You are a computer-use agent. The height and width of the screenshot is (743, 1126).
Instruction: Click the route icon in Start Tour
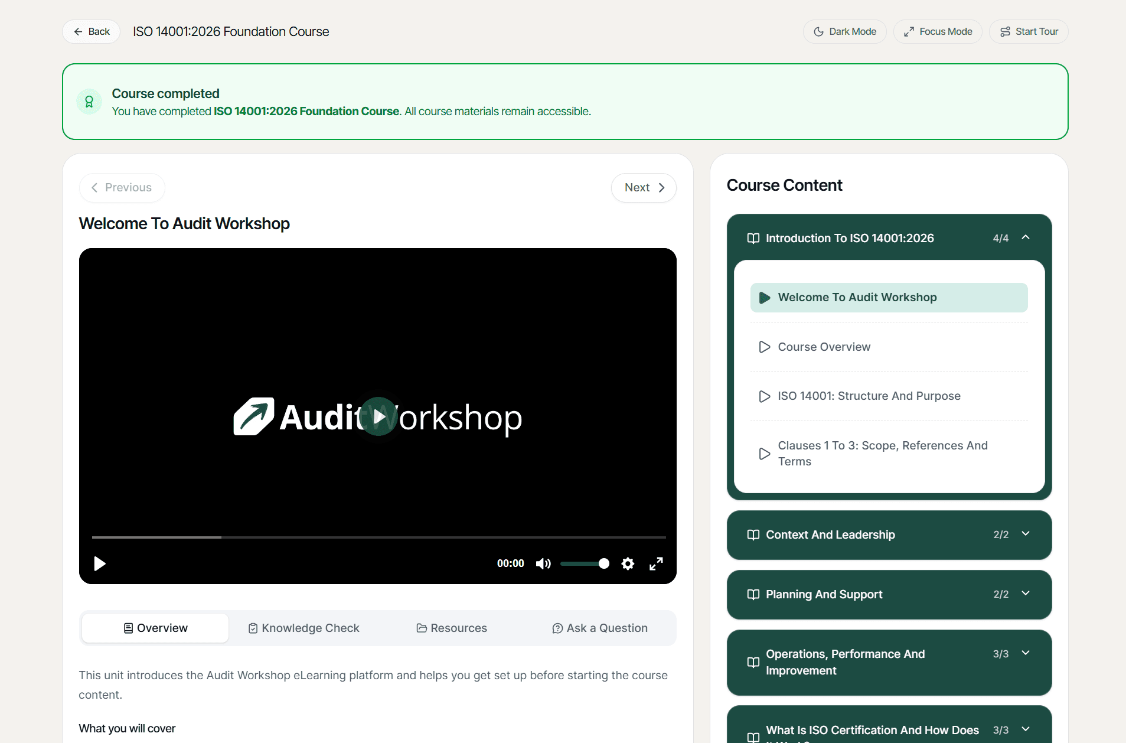(1005, 32)
